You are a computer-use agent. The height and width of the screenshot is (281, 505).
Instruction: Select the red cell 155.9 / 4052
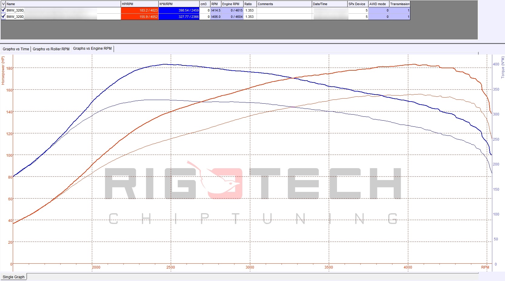pyautogui.click(x=140, y=17)
